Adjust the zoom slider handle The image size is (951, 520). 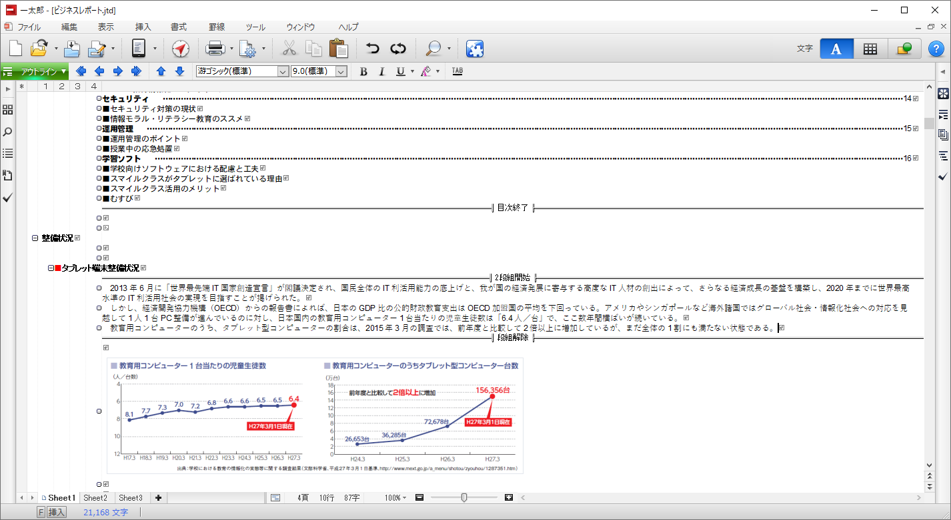[x=464, y=497]
